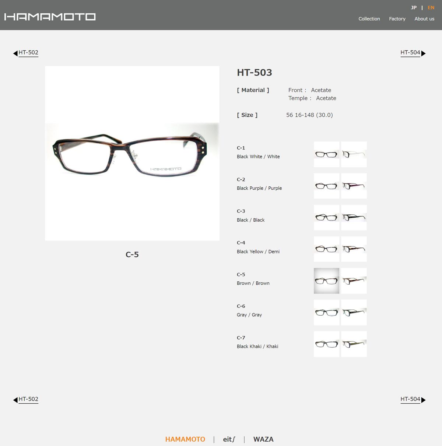Open the WAZA brand link in footer
This screenshot has width=442, height=446.
tap(263, 439)
